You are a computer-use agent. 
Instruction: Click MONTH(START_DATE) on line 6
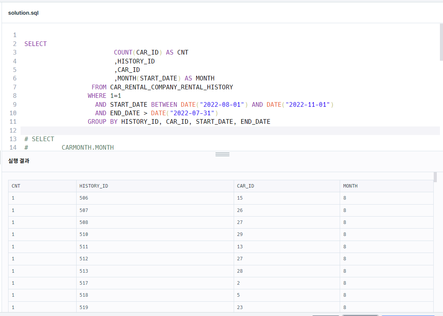(149, 78)
